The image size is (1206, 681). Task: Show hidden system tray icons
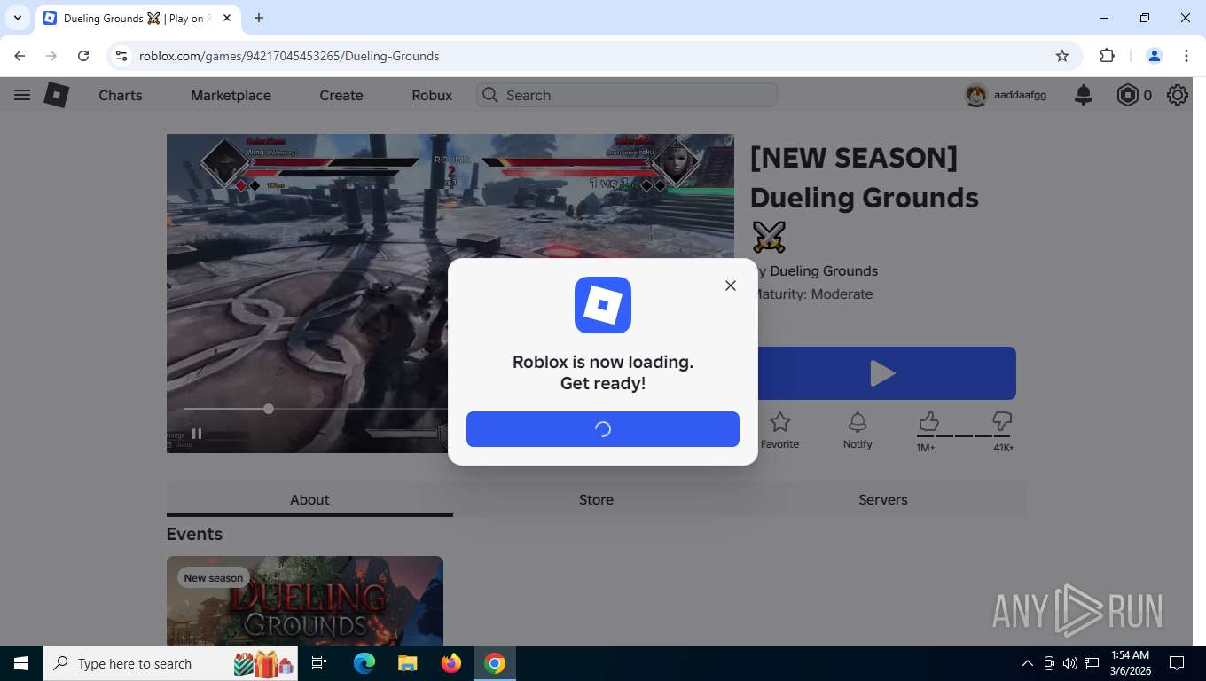point(1028,663)
